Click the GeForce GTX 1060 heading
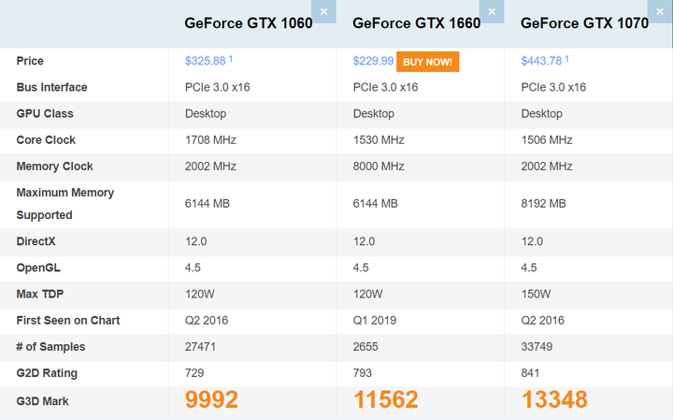The width and height of the screenshot is (673, 420). (x=249, y=23)
